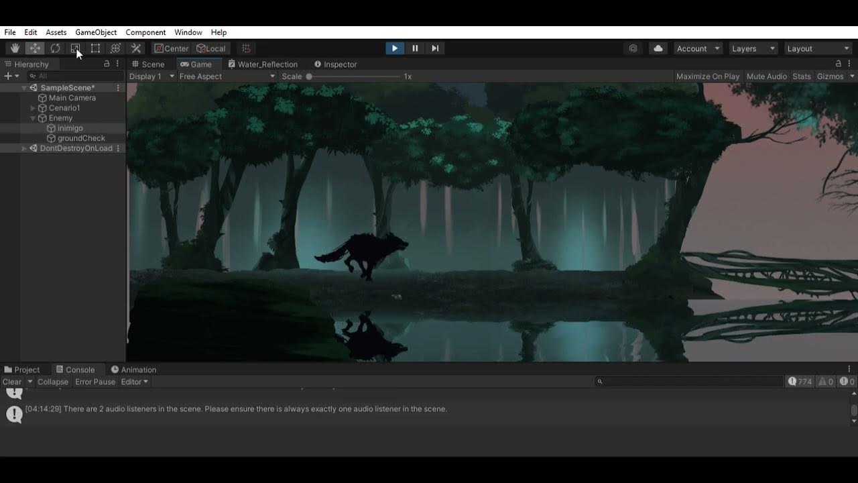This screenshot has height=483, width=858.
Task: Select the Move tool
Action: (35, 48)
